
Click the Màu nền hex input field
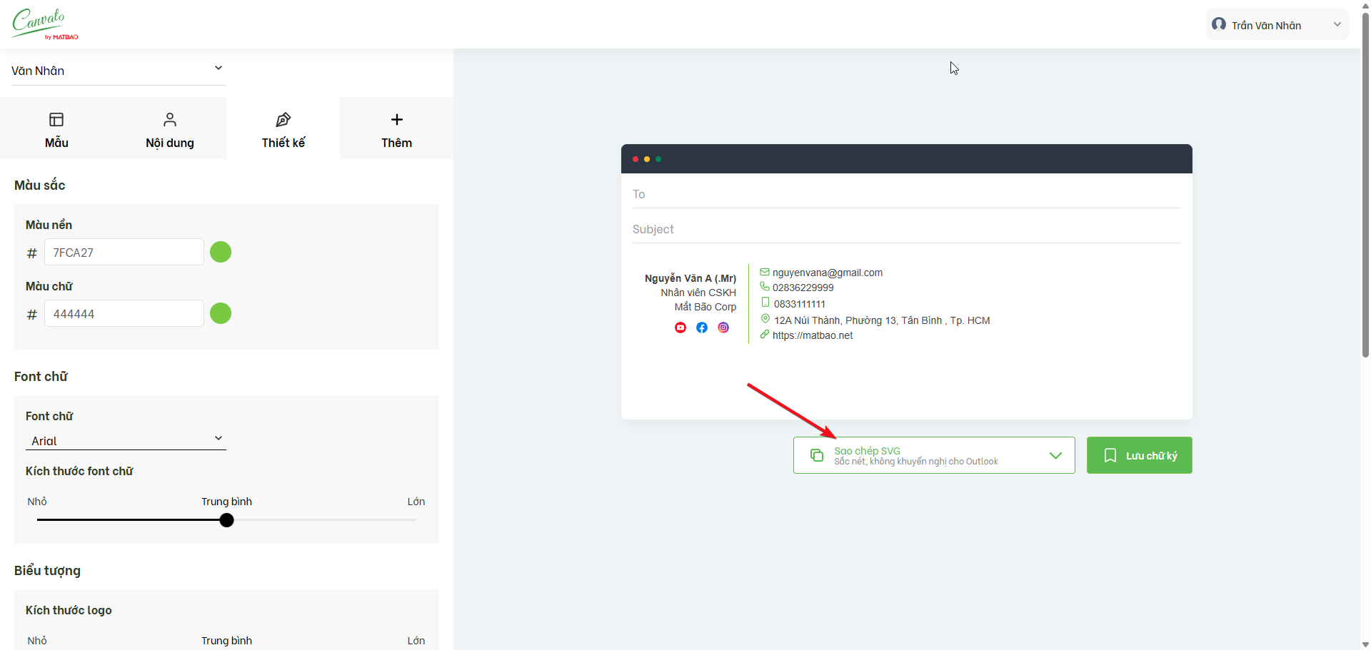(x=124, y=253)
